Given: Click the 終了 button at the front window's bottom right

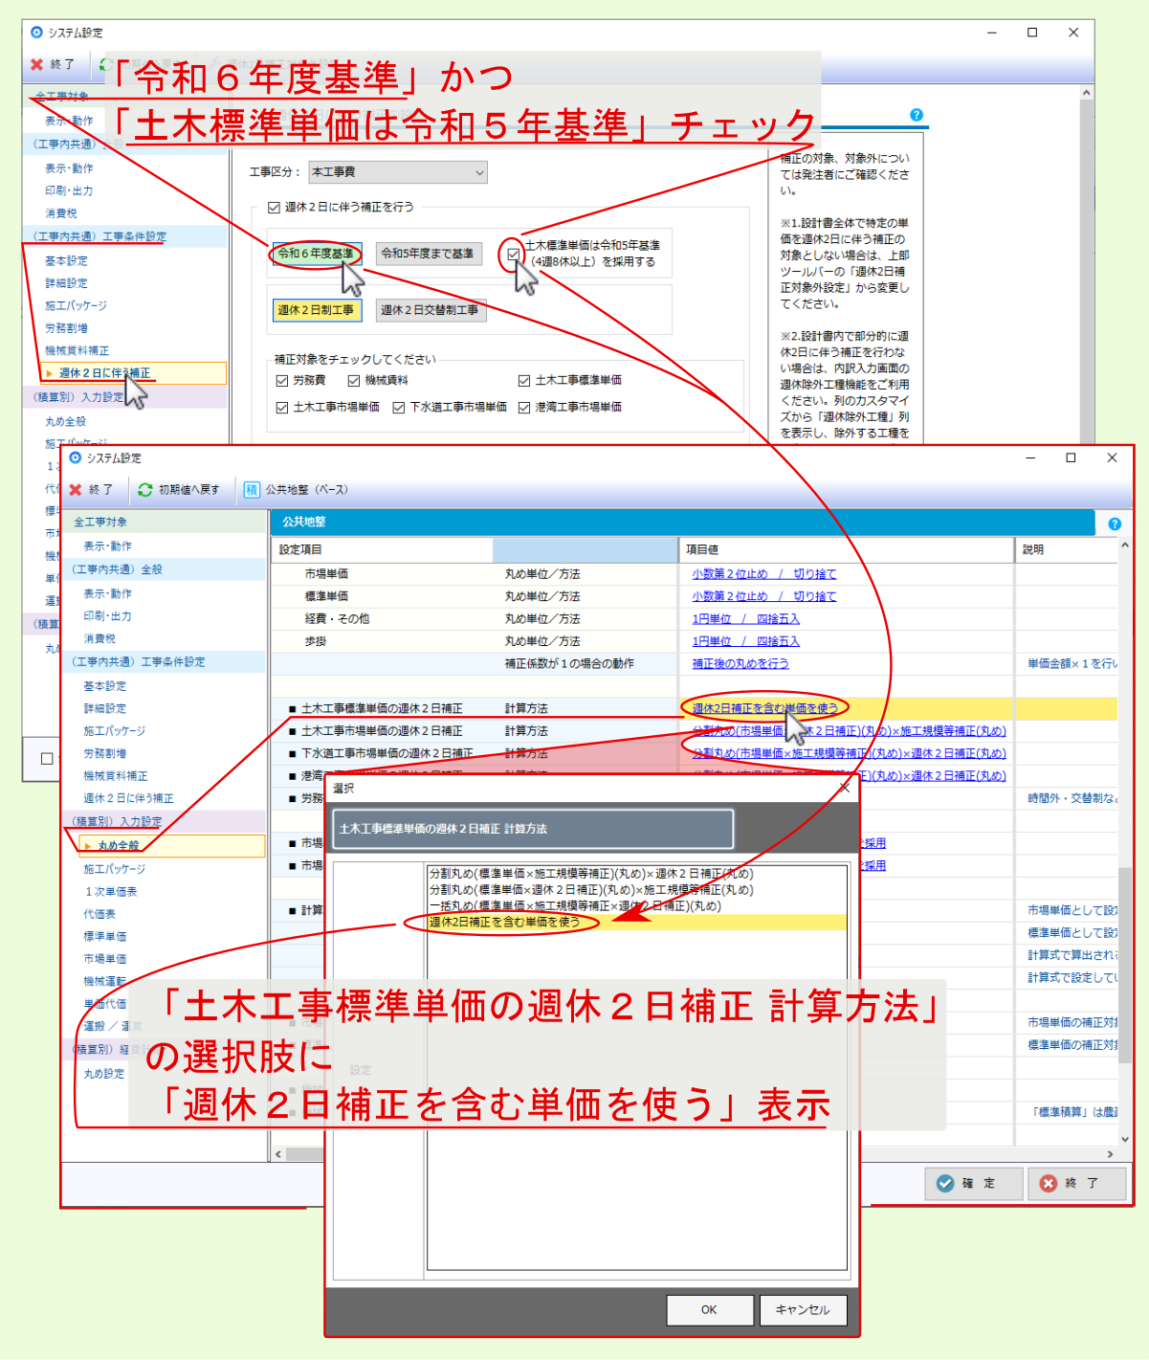Looking at the screenshot, I should 1077,1183.
